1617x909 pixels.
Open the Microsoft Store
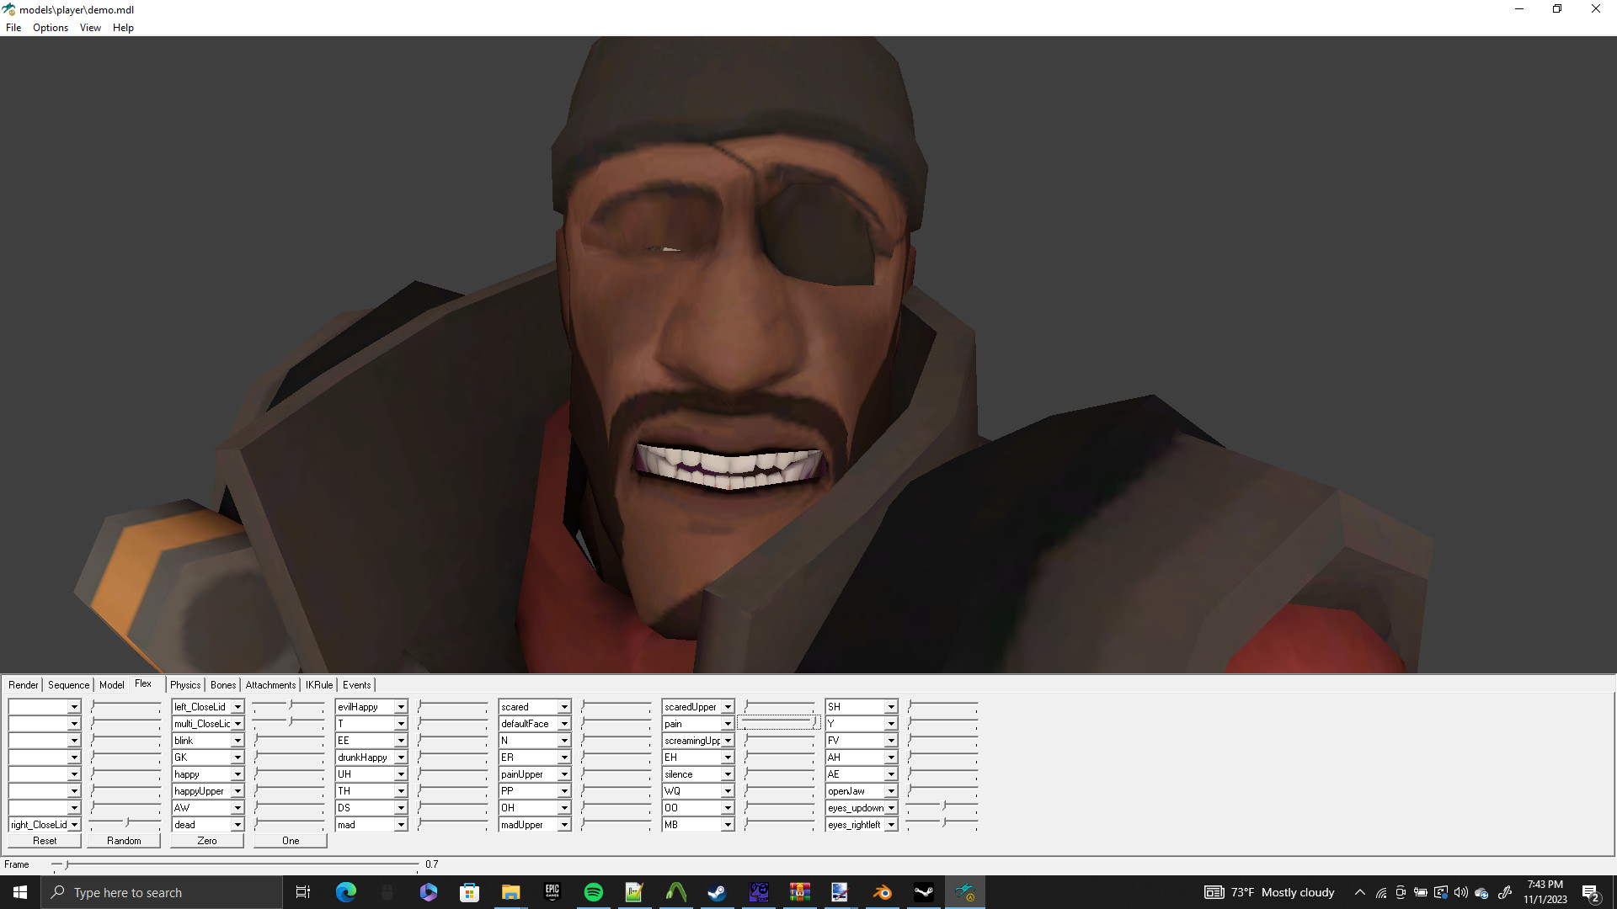(x=469, y=892)
